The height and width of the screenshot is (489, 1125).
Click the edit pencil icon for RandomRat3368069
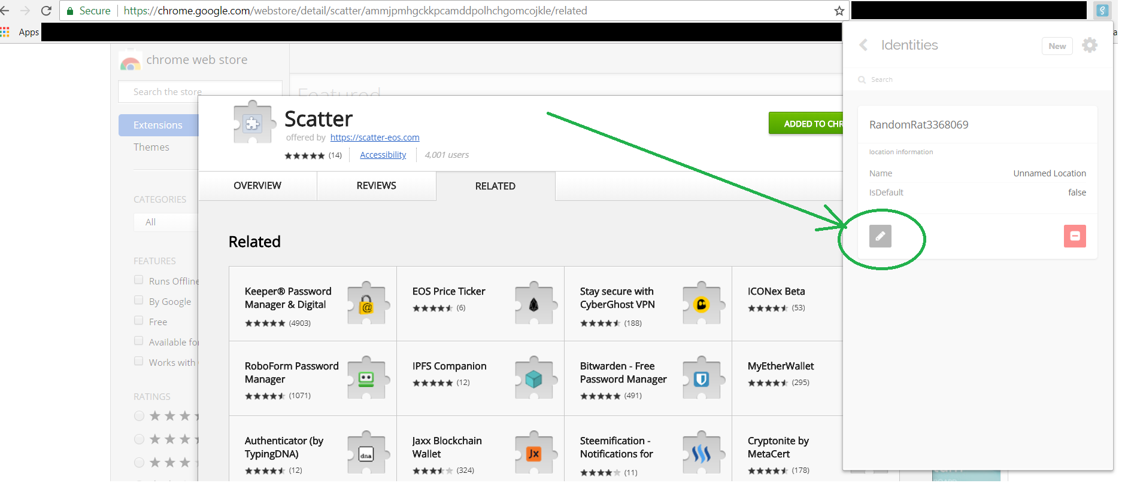point(880,236)
